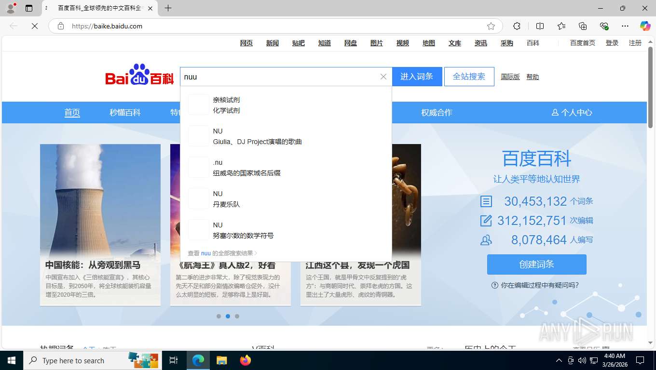Go to 首页 tab in blue navbar

tap(72, 112)
